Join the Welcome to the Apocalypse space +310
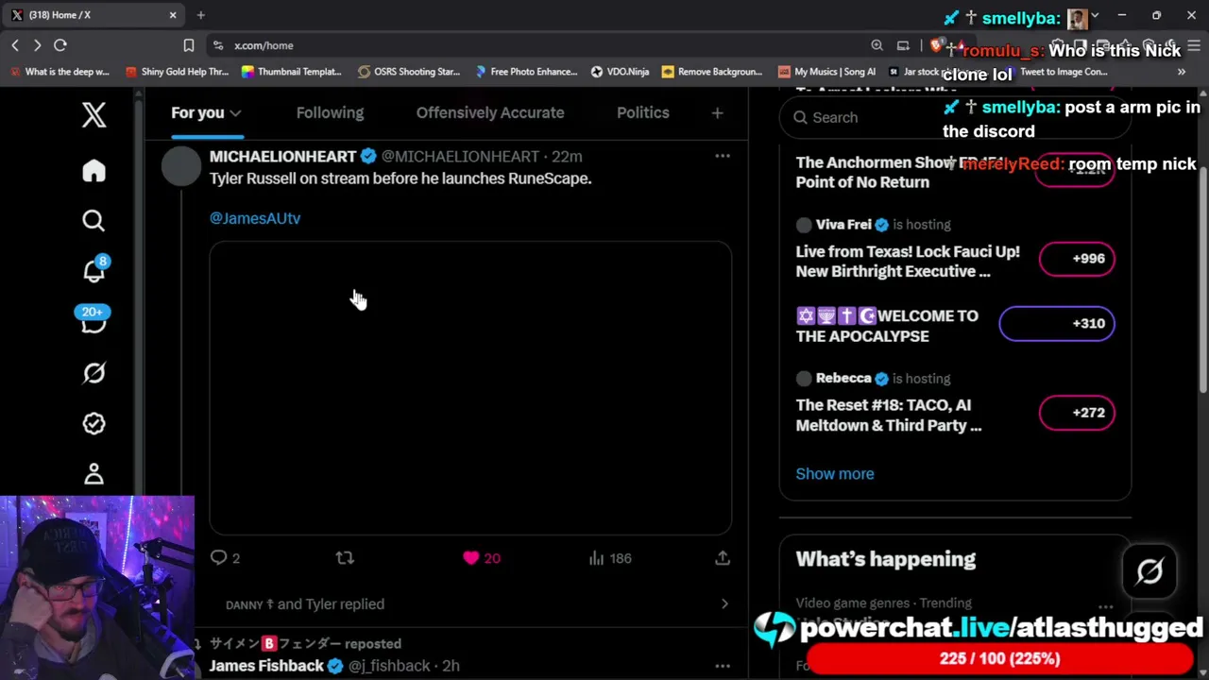1209x680 pixels. pos(1057,323)
